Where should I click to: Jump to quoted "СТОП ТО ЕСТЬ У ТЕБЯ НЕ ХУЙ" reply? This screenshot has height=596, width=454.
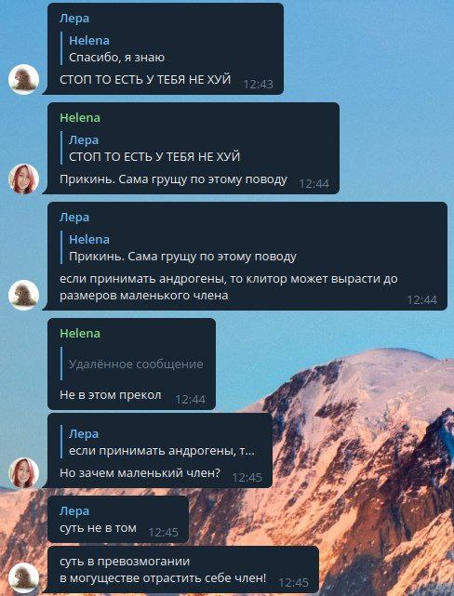pos(154,148)
